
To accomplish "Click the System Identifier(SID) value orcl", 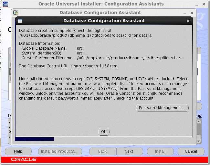I will pyautogui.click(x=80, y=53).
